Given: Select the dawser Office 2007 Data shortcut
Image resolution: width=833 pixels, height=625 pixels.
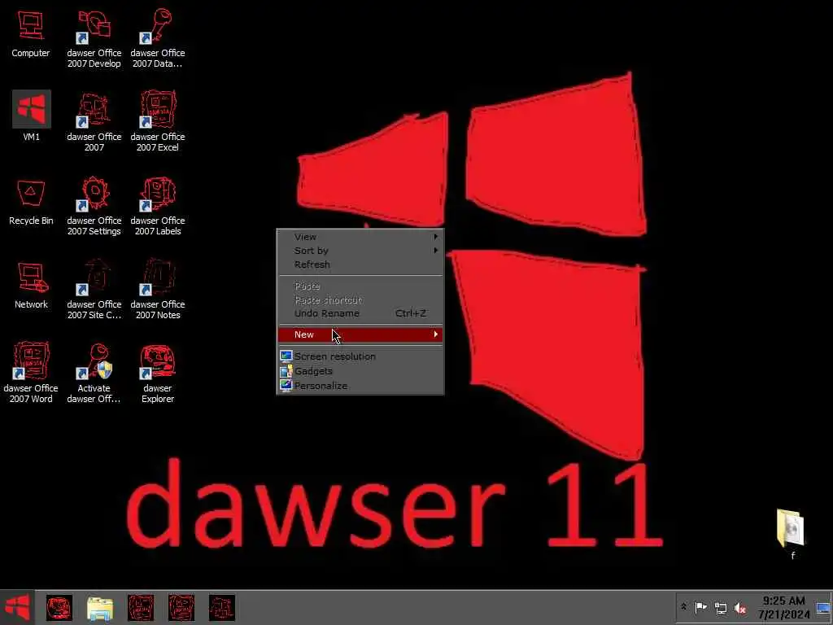Looking at the screenshot, I should (x=158, y=38).
